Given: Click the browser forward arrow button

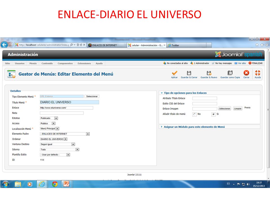Looking at the screenshot, I should tap(11, 45).
